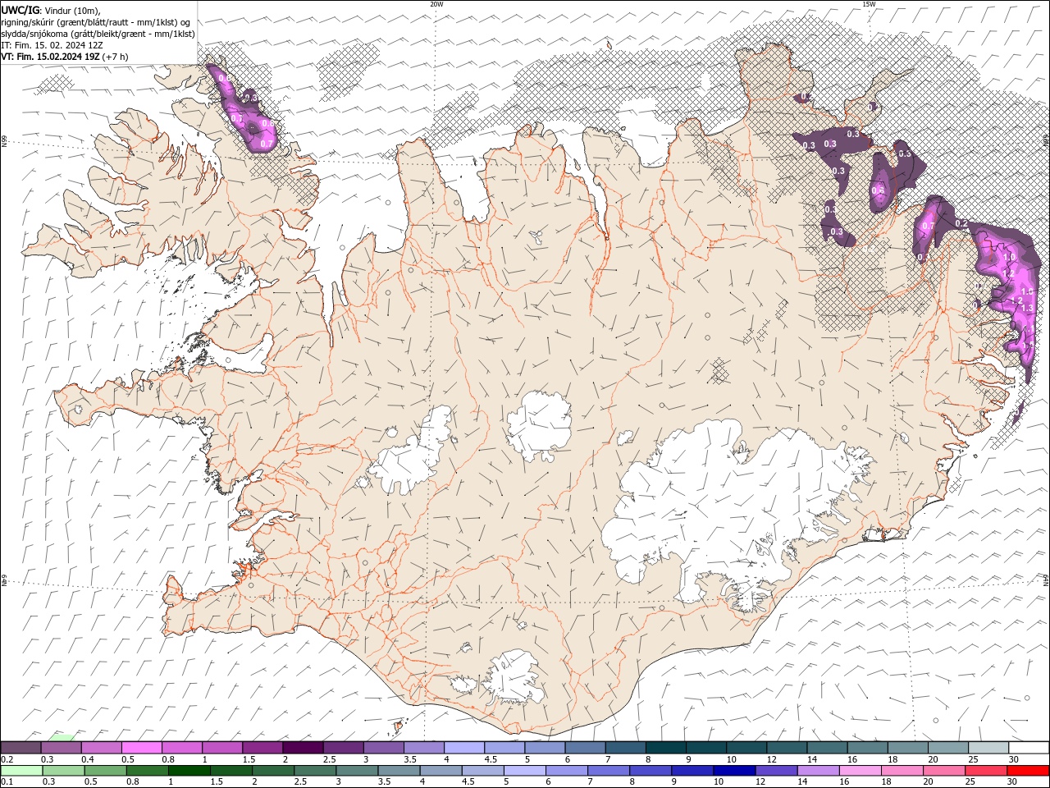Click the "12" label in the upper legend row
The height and width of the screenshot is (788, 1050).
tap(771, 758)
